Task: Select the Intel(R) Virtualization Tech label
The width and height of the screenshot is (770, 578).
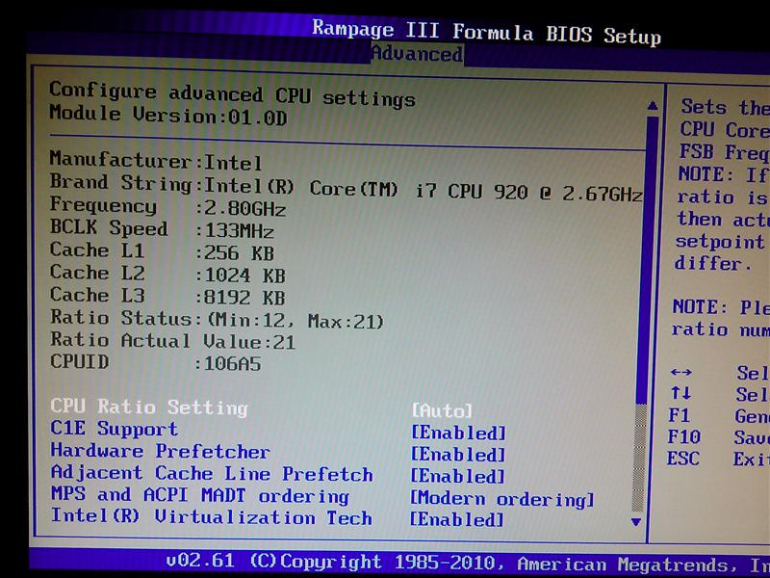Action: (211, 518)
